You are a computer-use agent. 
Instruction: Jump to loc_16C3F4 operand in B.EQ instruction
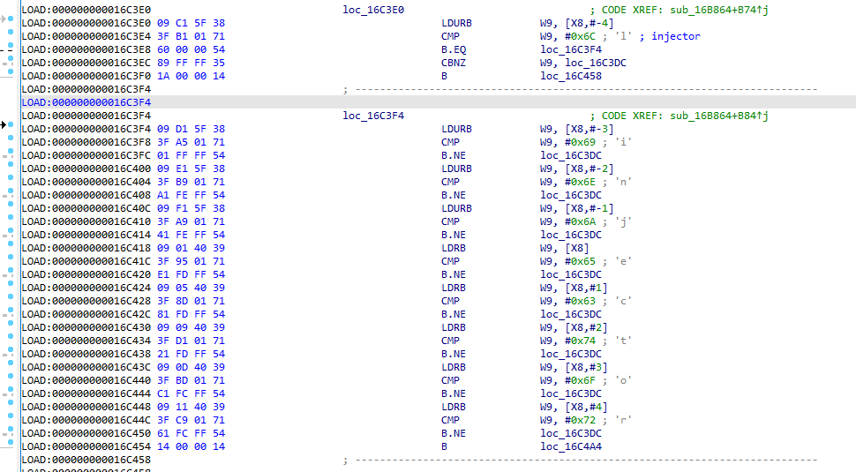(571, 49)
